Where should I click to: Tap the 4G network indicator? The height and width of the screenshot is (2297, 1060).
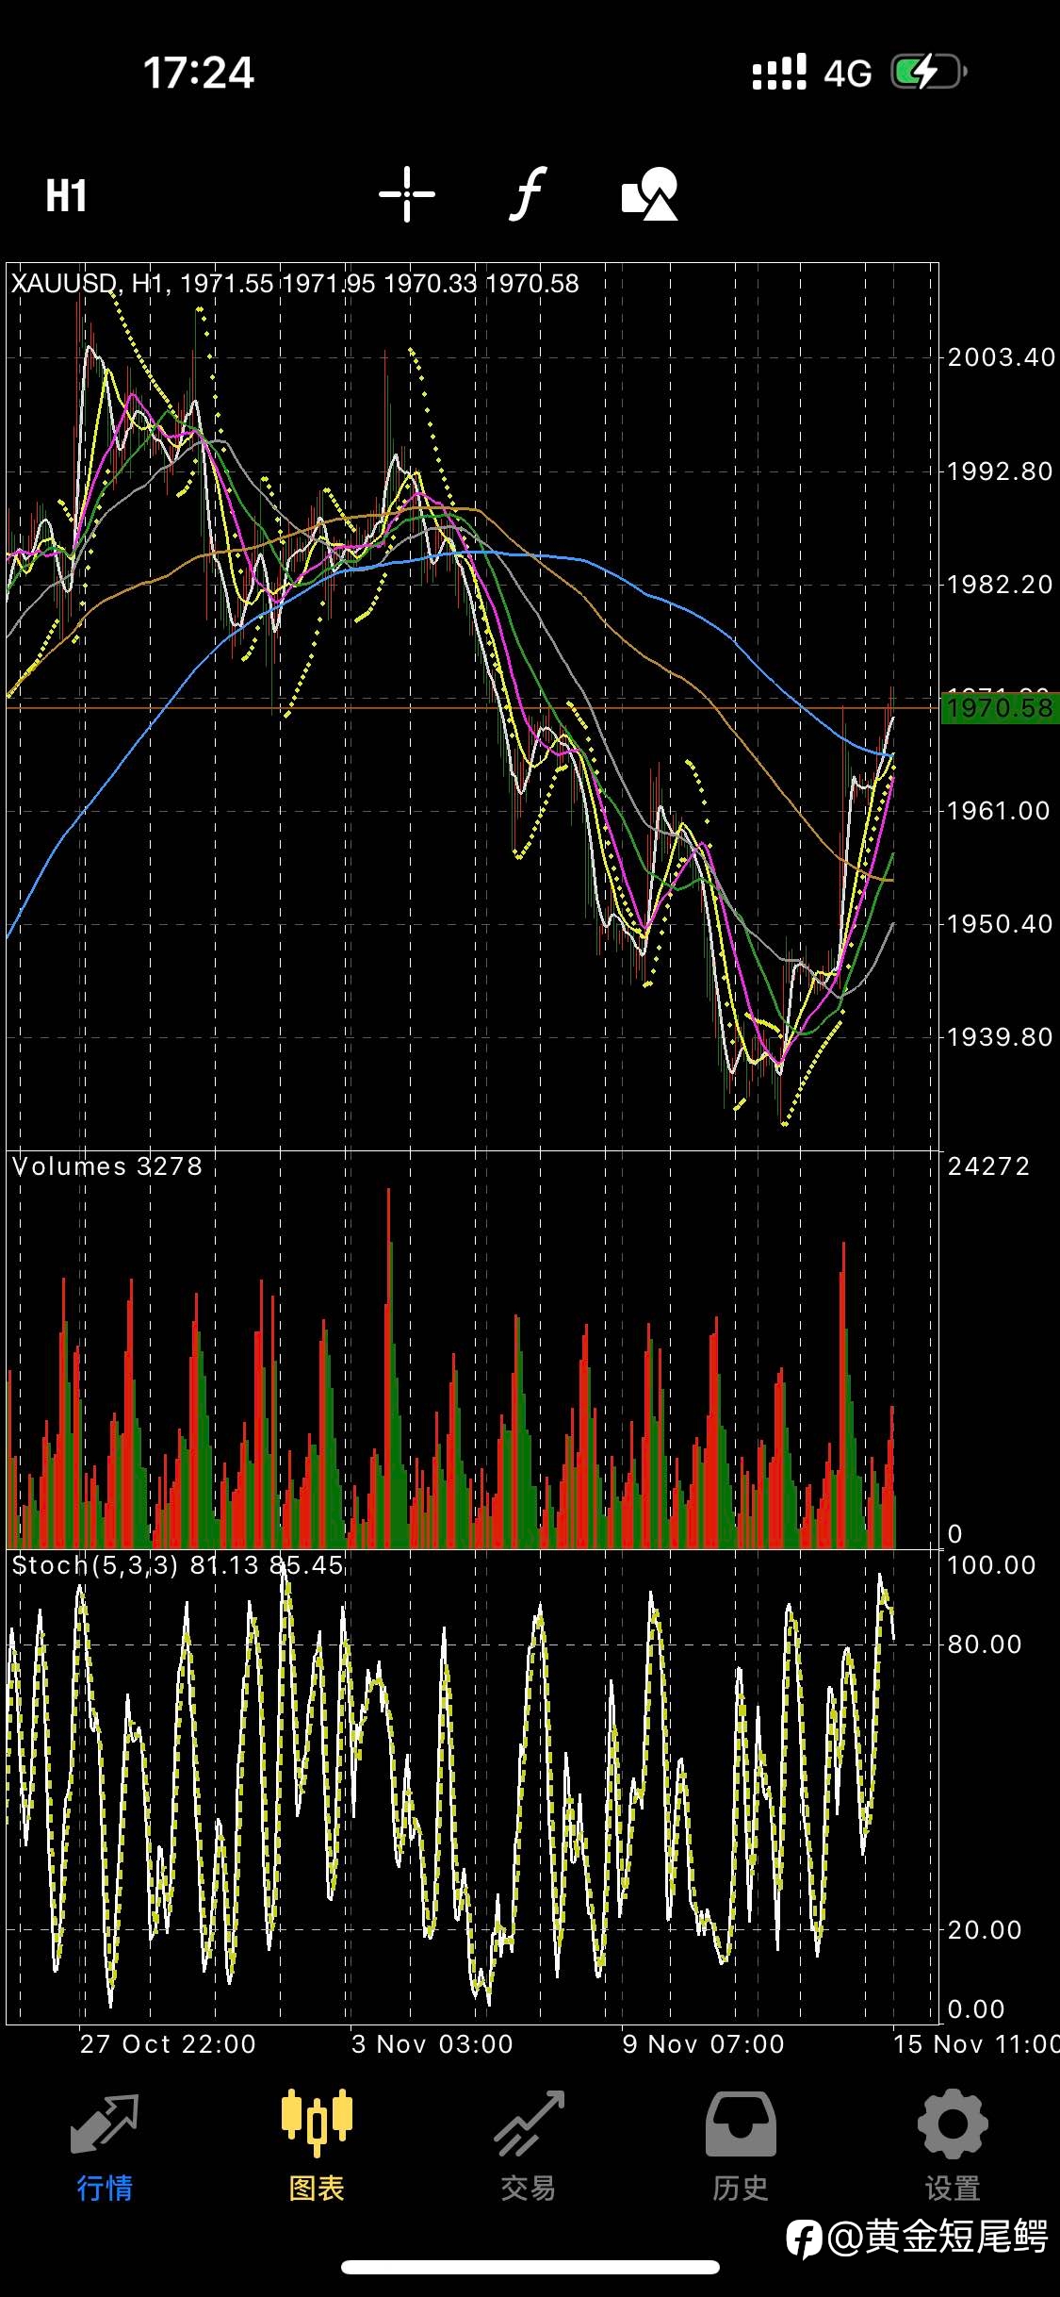click(848, 74)
